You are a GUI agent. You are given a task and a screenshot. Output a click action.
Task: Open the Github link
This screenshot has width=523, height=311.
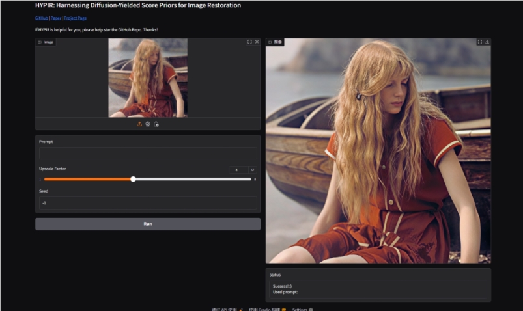point(41,18)
